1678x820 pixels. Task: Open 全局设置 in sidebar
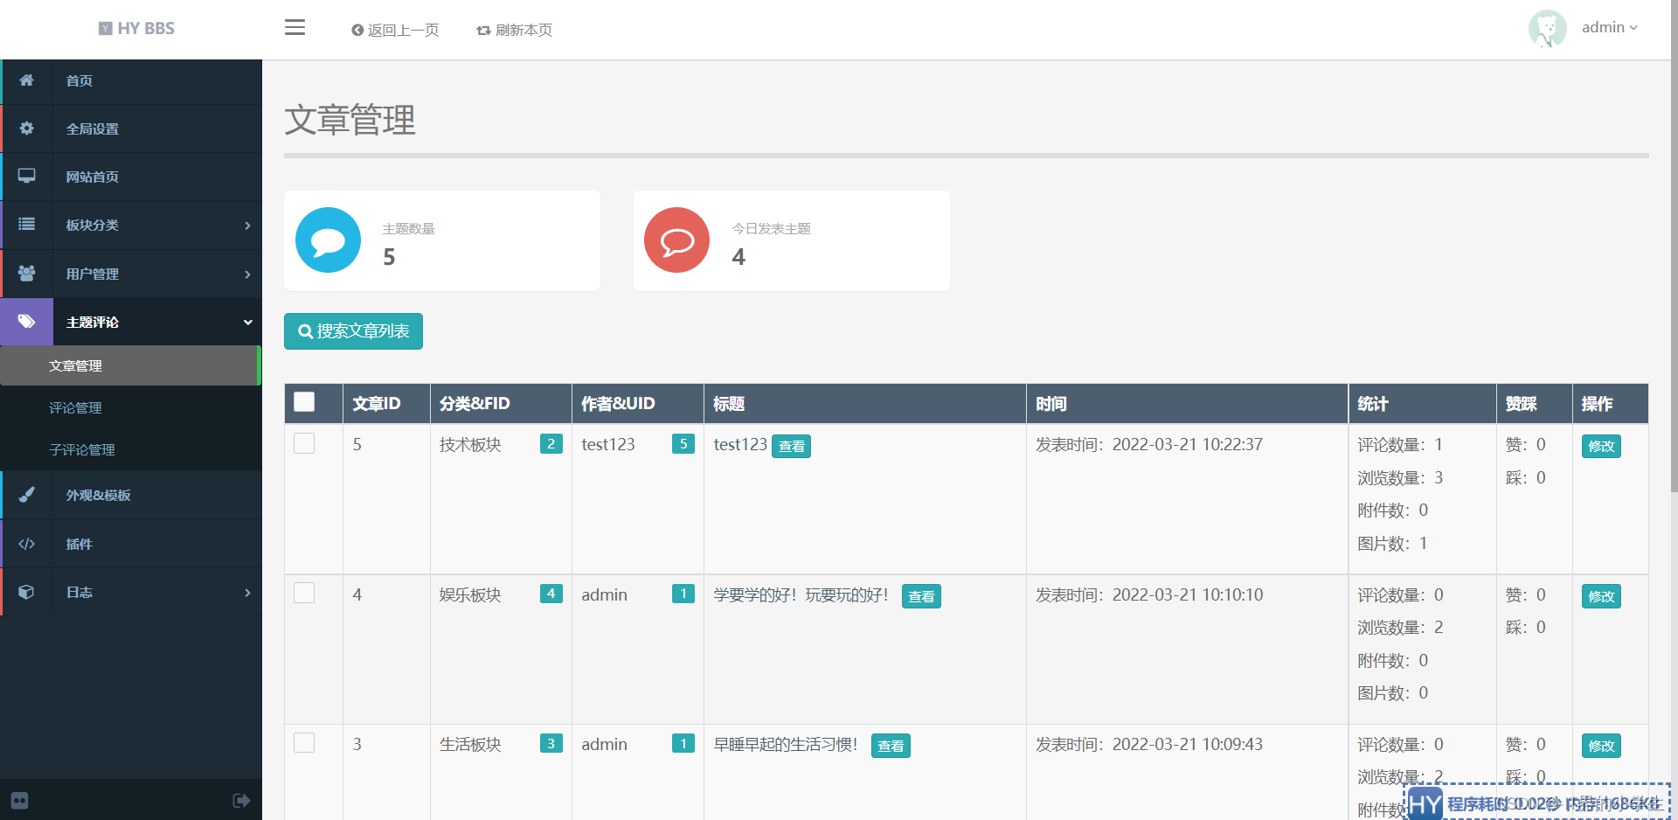[x=131, y=129]
